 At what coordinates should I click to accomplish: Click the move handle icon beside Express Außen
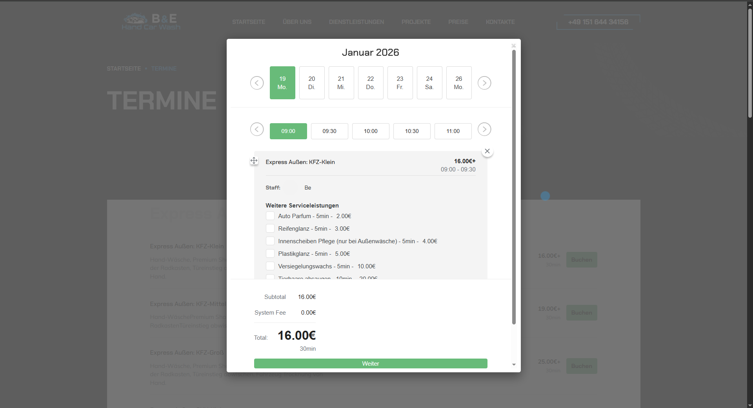click(254, 160)
